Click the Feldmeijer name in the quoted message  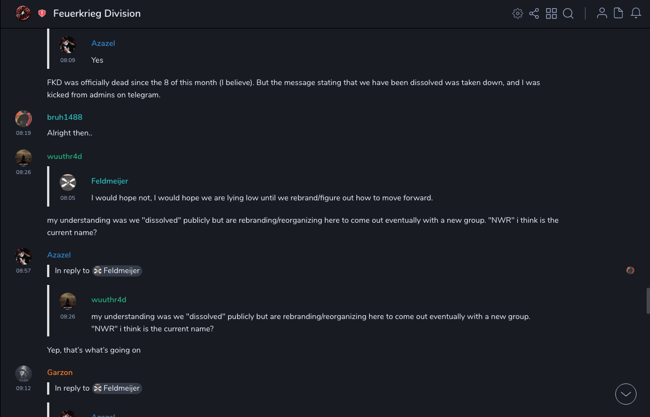point(109,181)
